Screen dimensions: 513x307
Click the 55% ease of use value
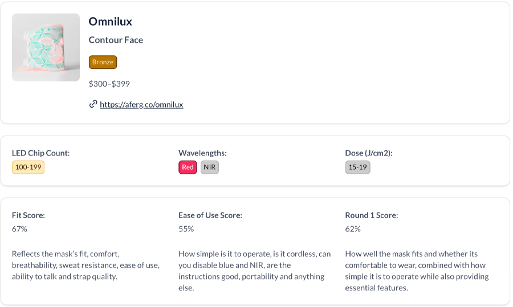click(186, 229)
